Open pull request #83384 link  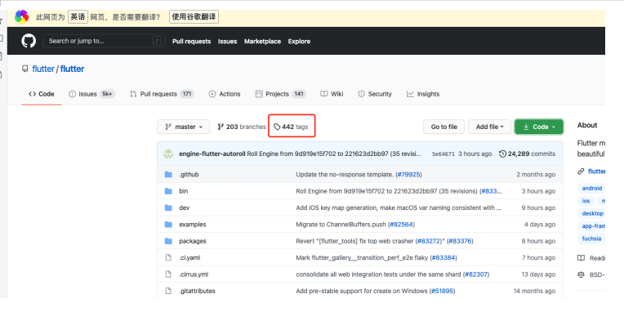point(443,257)
